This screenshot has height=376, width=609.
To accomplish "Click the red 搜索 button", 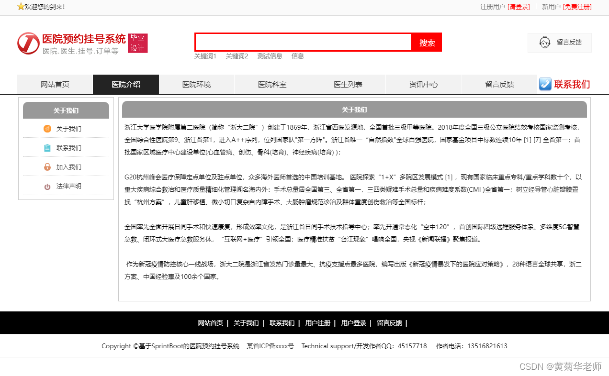I will point(426,42).
